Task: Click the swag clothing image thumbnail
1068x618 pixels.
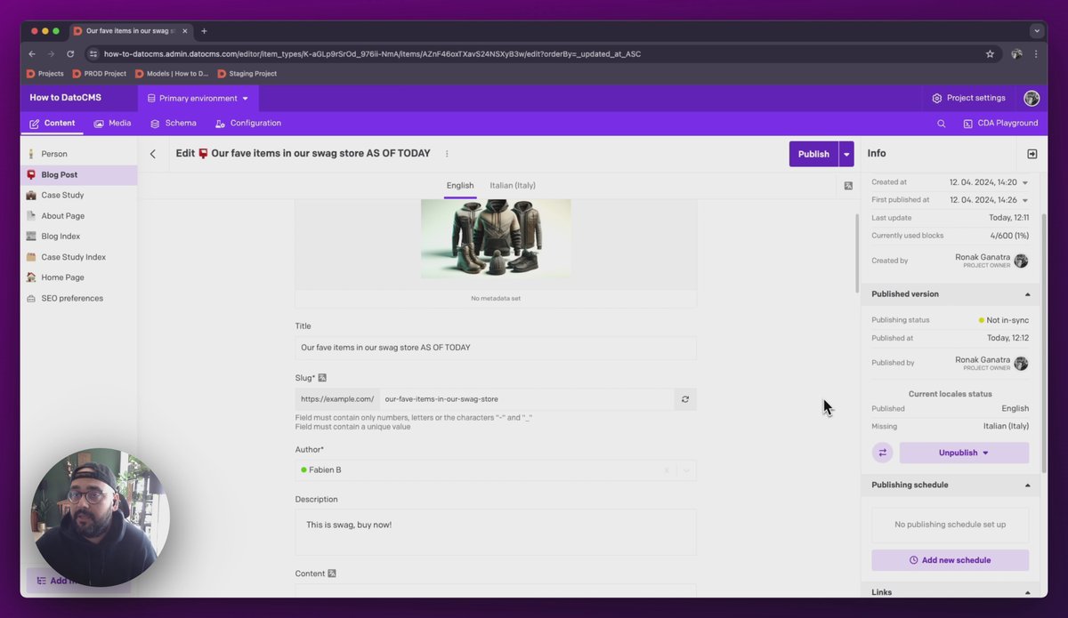Action: pyautogui.click(x=496, y=239)
